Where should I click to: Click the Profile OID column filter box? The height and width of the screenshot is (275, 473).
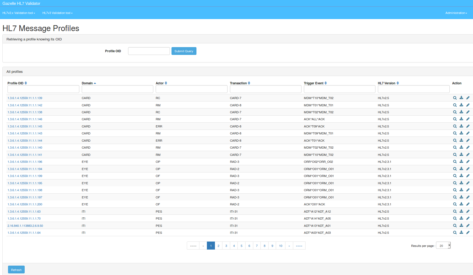click(x=43, y=89)
